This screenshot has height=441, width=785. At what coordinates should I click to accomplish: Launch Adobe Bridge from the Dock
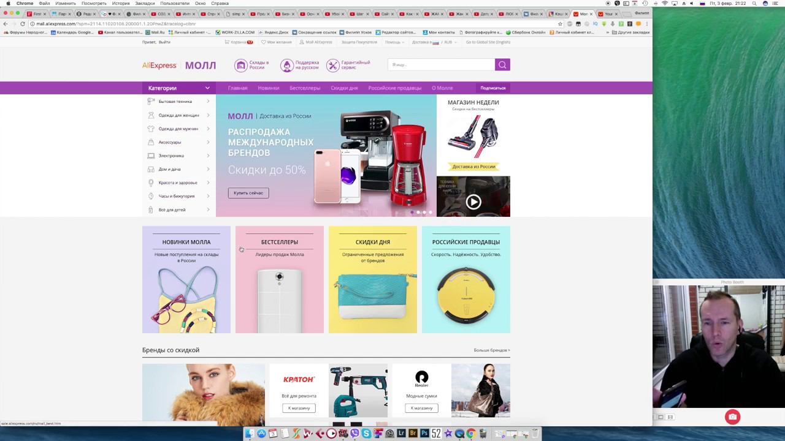[413, 434]
